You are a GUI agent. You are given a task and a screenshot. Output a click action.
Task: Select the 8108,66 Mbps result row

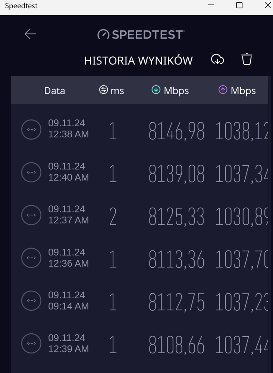[176, 345]
